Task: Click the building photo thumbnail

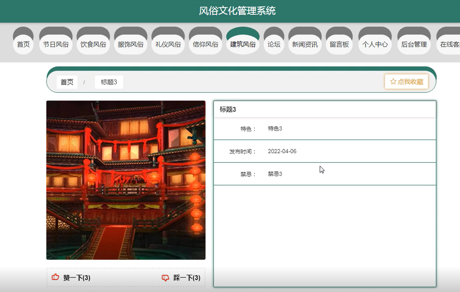Action: [126, 180]
